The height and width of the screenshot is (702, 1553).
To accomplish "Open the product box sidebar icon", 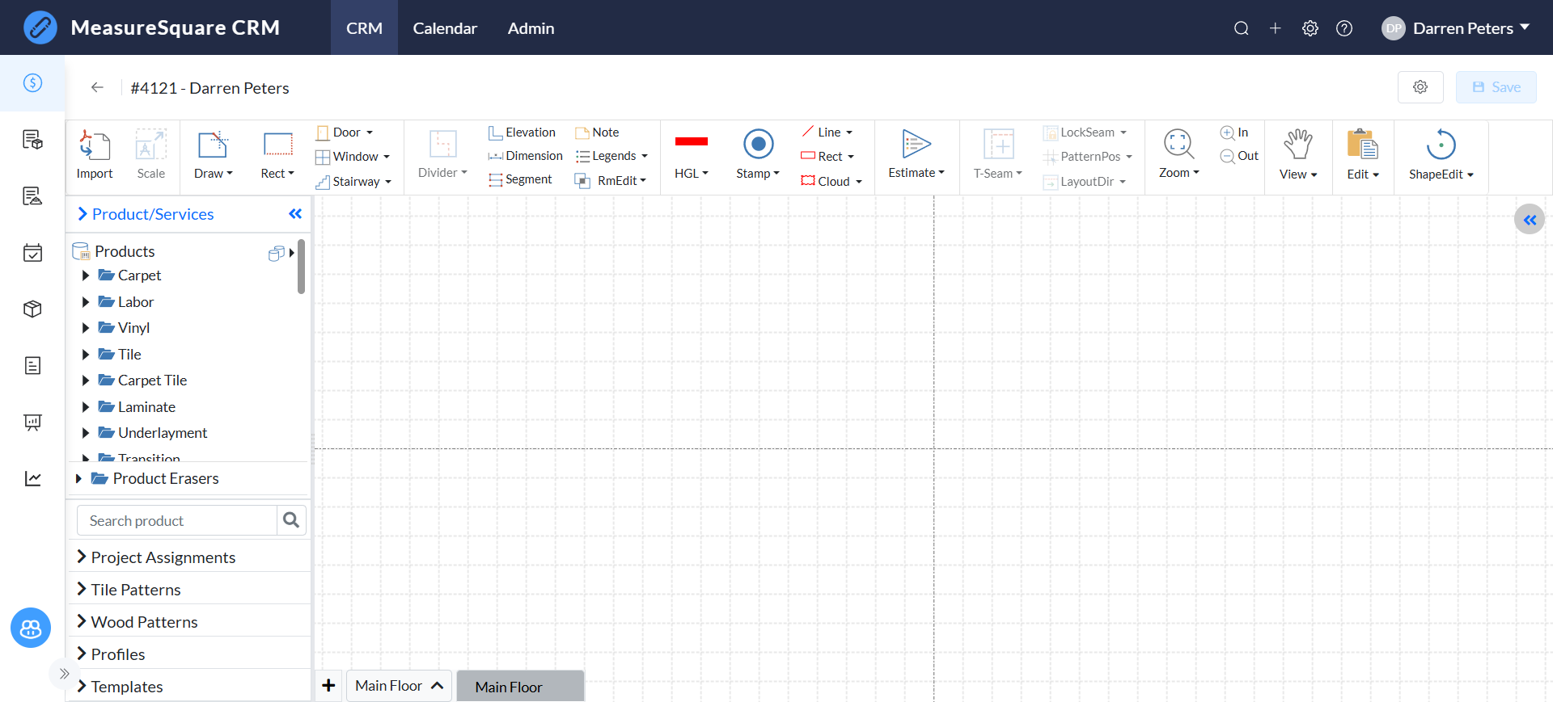I will pyautogui.click(x=32, y=309).
